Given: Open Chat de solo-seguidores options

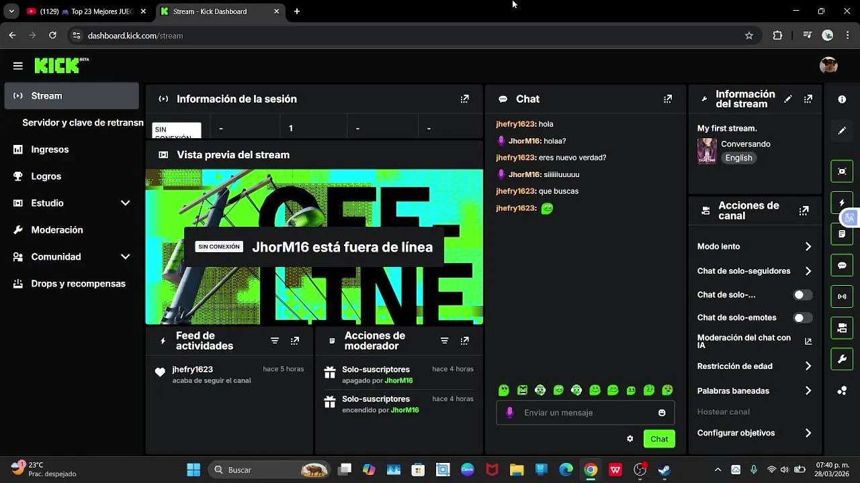Looking at the screenshot, I should [755, 271].
